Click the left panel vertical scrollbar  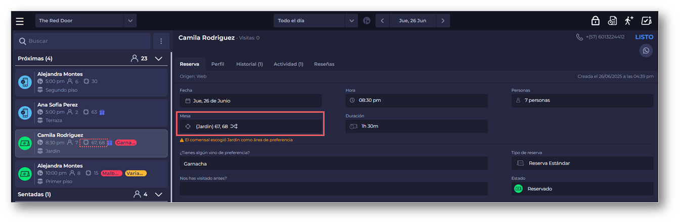(171, 126)
